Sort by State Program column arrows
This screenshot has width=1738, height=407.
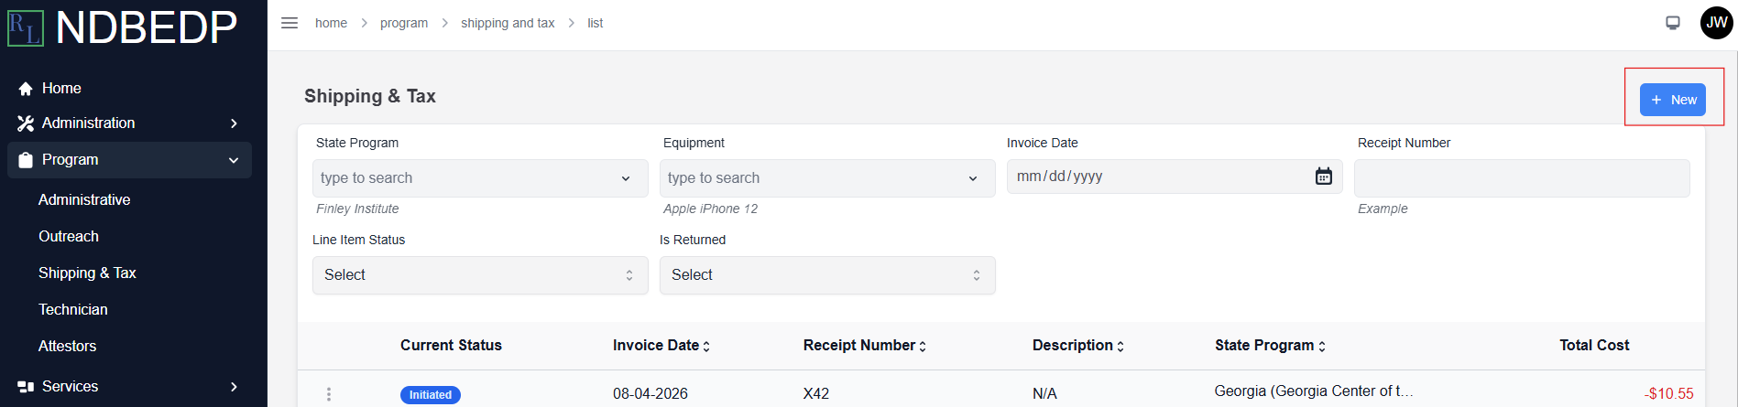tap(1322, 346)
